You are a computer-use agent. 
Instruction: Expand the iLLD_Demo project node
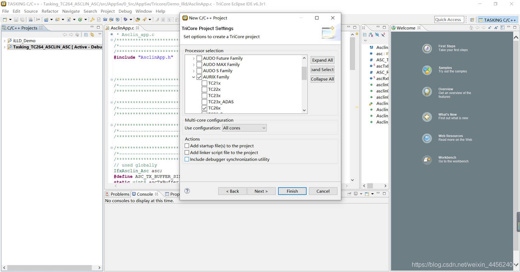coord(4,41)
